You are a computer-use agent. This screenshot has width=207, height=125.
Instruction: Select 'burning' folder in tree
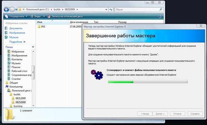(18, 106)
